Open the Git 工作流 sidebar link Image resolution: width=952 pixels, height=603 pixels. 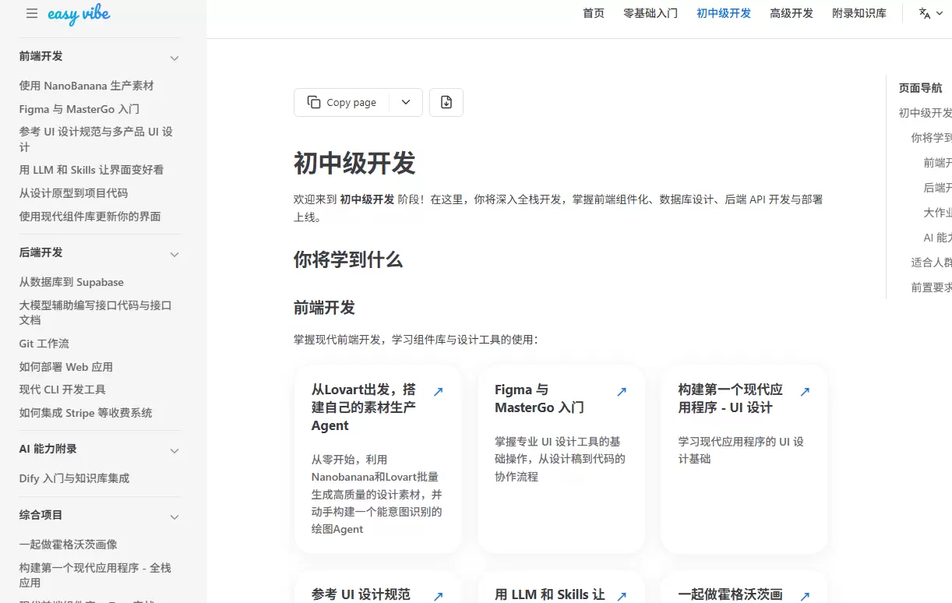[44, 344]
